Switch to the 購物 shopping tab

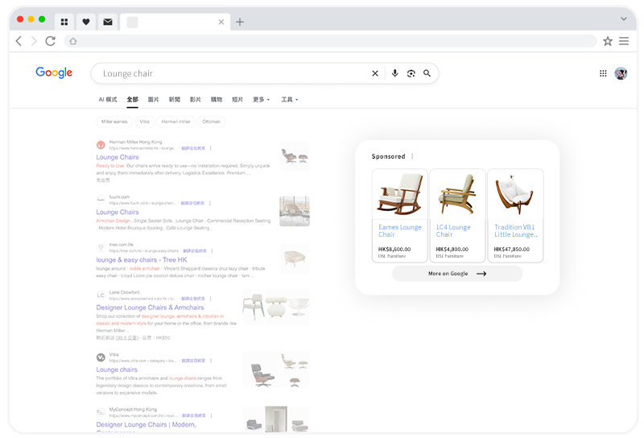click(217, 99)
